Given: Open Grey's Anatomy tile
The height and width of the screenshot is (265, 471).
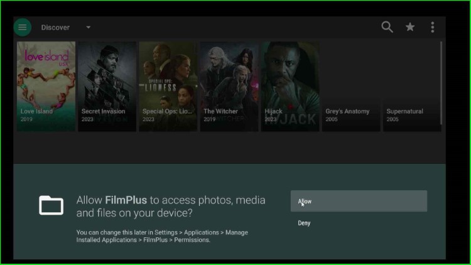Looking at the screenshot, I should (351, 86).
